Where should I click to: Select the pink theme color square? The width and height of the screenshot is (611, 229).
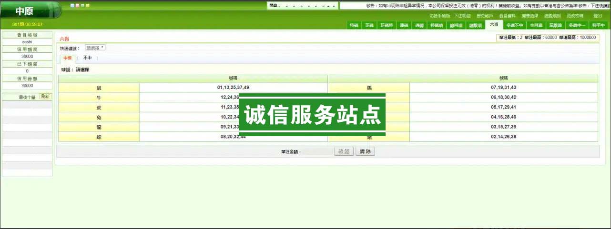77,6
